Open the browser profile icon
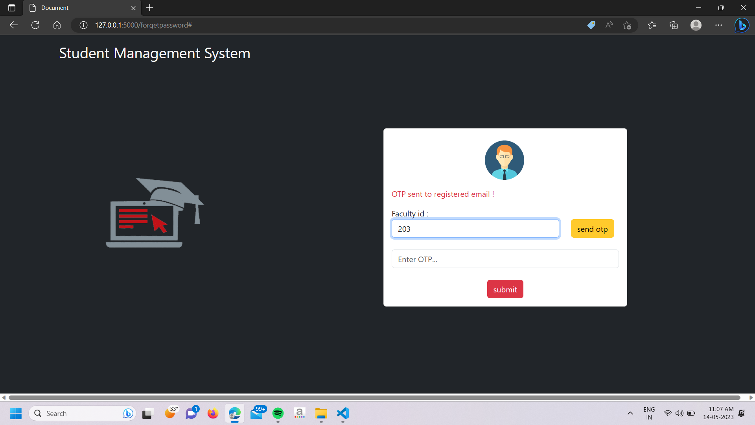The height and width of the screenshot is (425, 755). 696,25
